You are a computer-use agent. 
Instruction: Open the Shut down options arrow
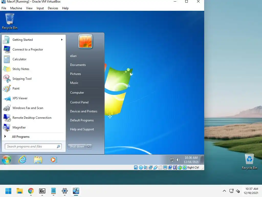pos(89,146)
